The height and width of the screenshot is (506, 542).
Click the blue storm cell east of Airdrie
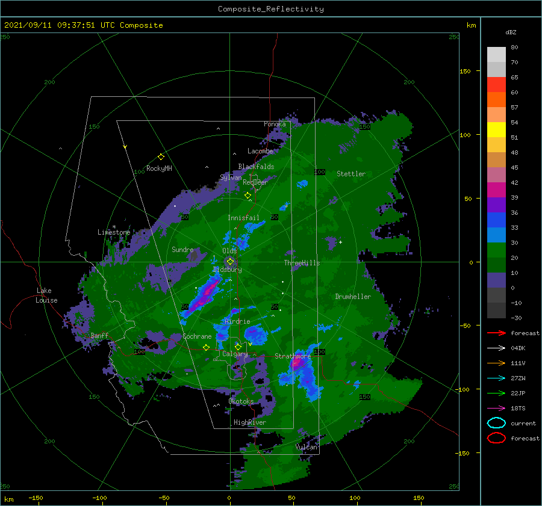click(x=255, y=334)
